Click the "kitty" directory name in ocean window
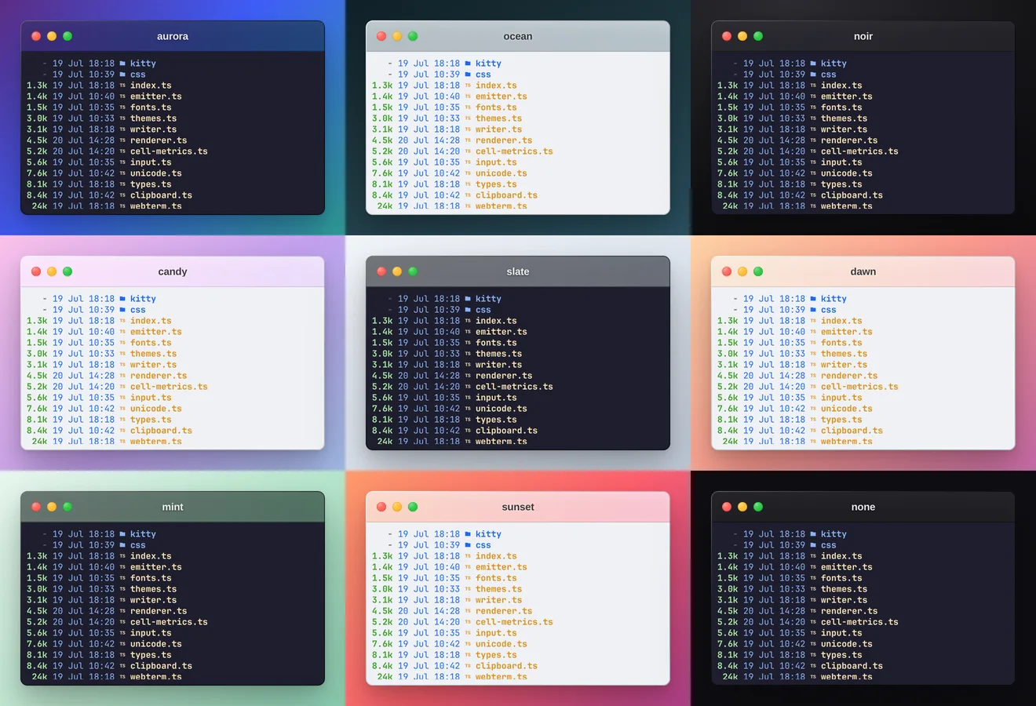The width and height of the screenshot is (1036, 706). point(488,64)
